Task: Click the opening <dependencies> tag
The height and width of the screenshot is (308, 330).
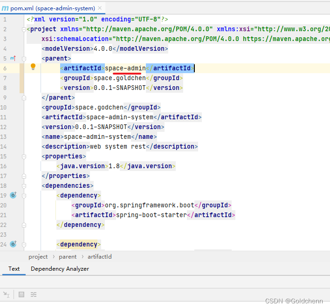Action: click(x=68, y=185)
